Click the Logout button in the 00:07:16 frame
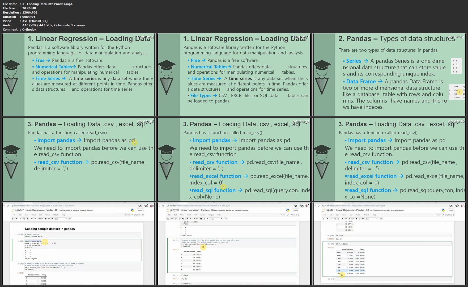This screenshot has height=287, width=468. pyautogui.click(x=296, y=210)
